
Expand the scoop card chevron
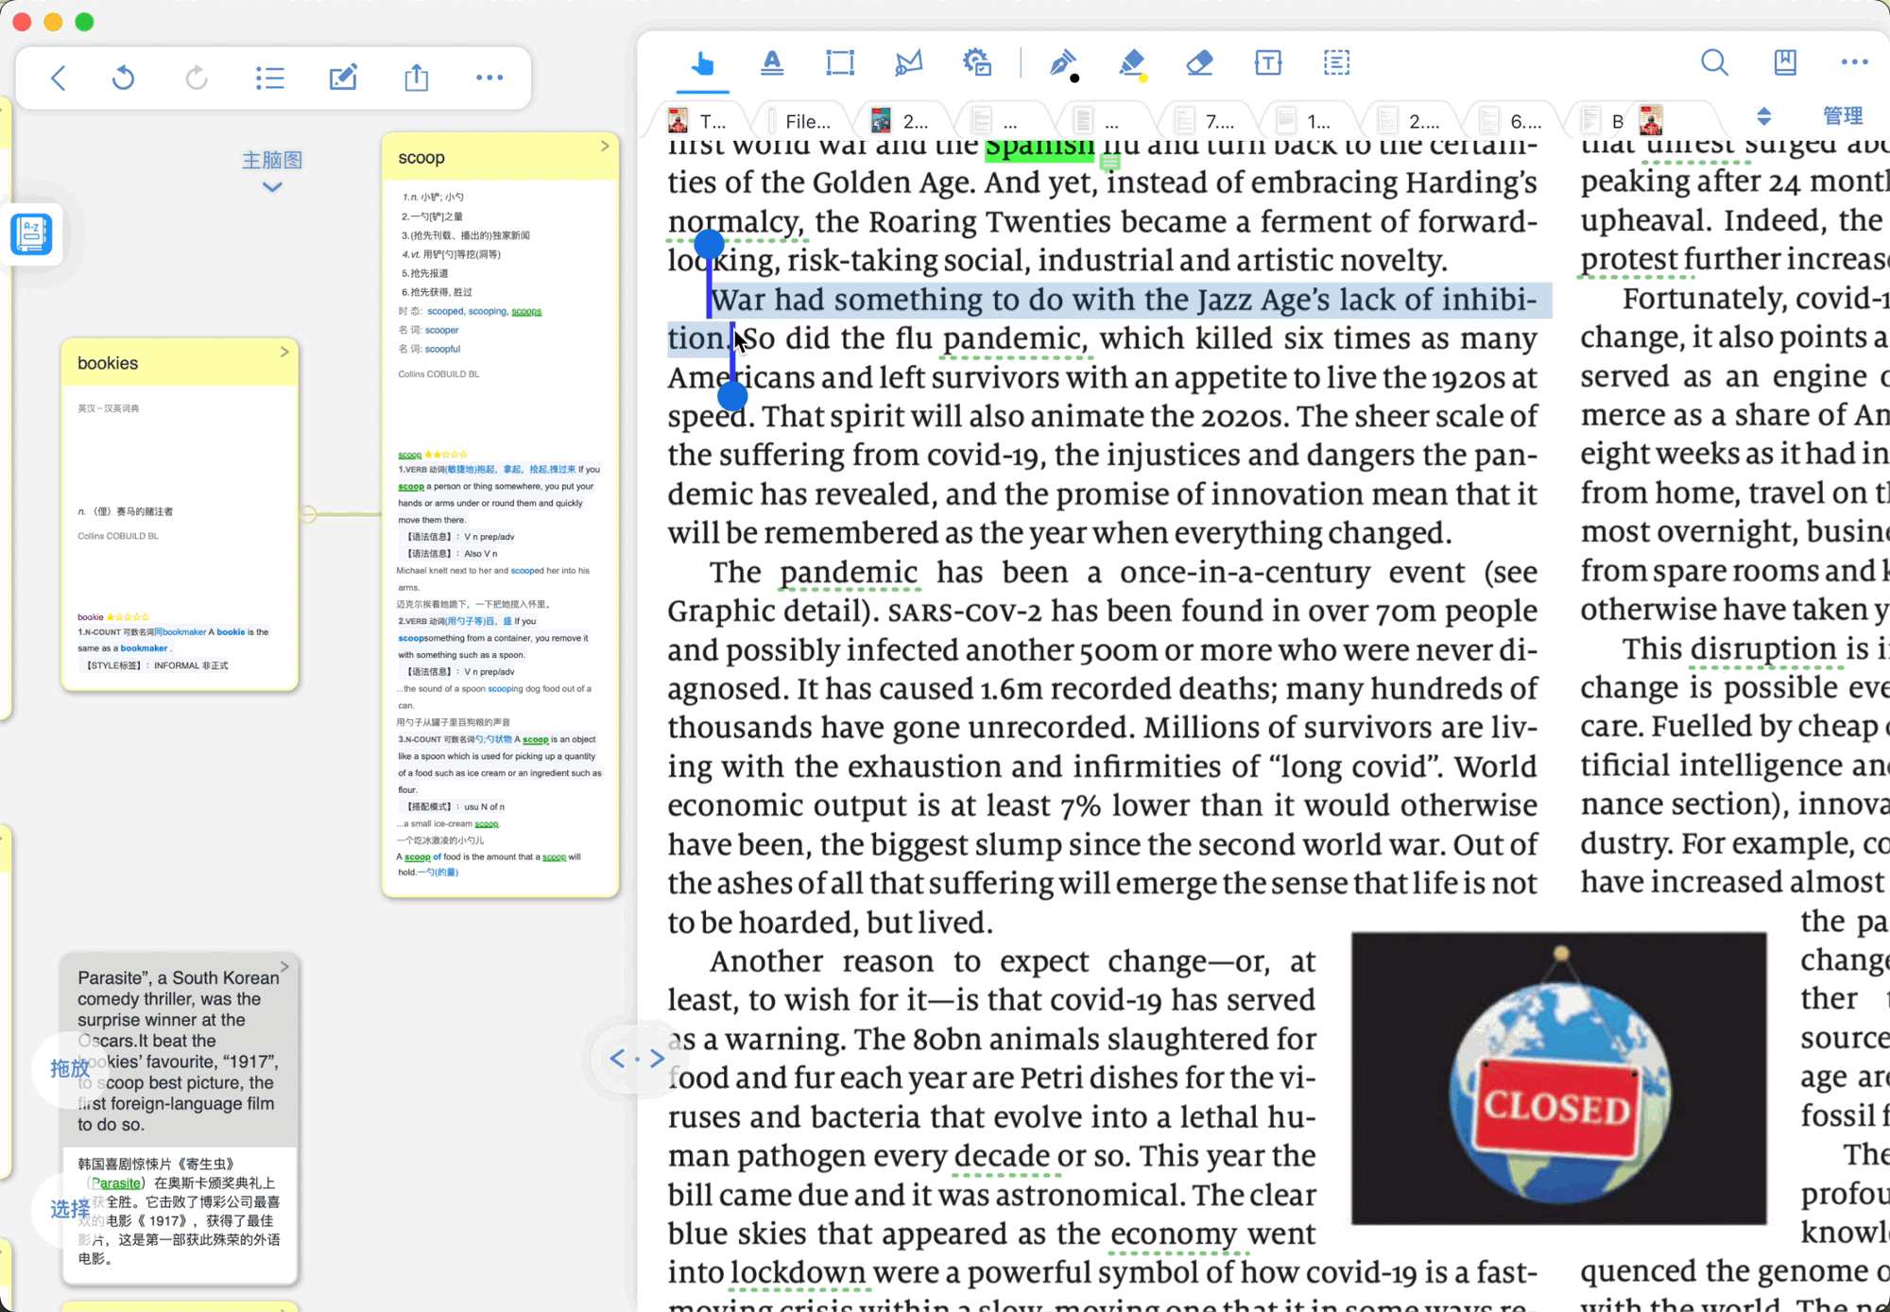pyautogui.click(x=605, y=147)
